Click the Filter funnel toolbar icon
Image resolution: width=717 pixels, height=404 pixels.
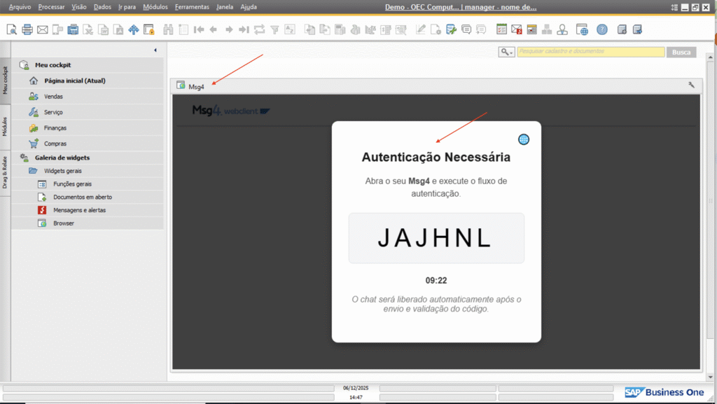274,29
